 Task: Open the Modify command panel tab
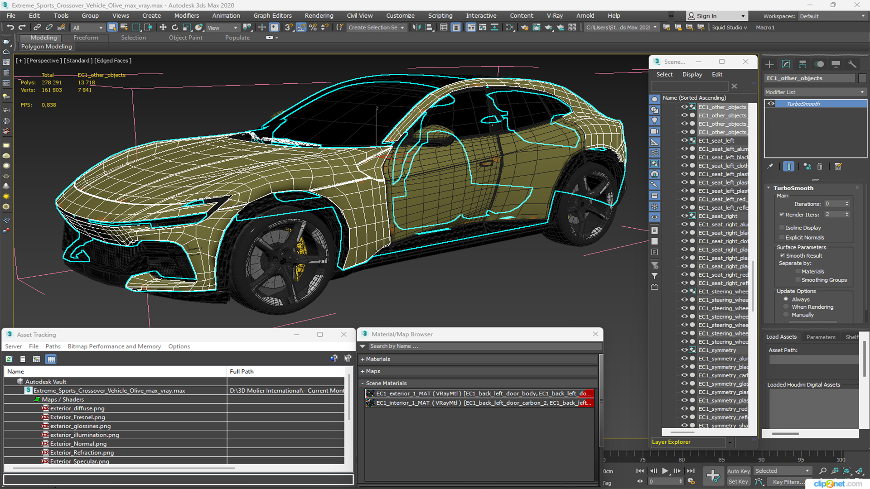786,64
